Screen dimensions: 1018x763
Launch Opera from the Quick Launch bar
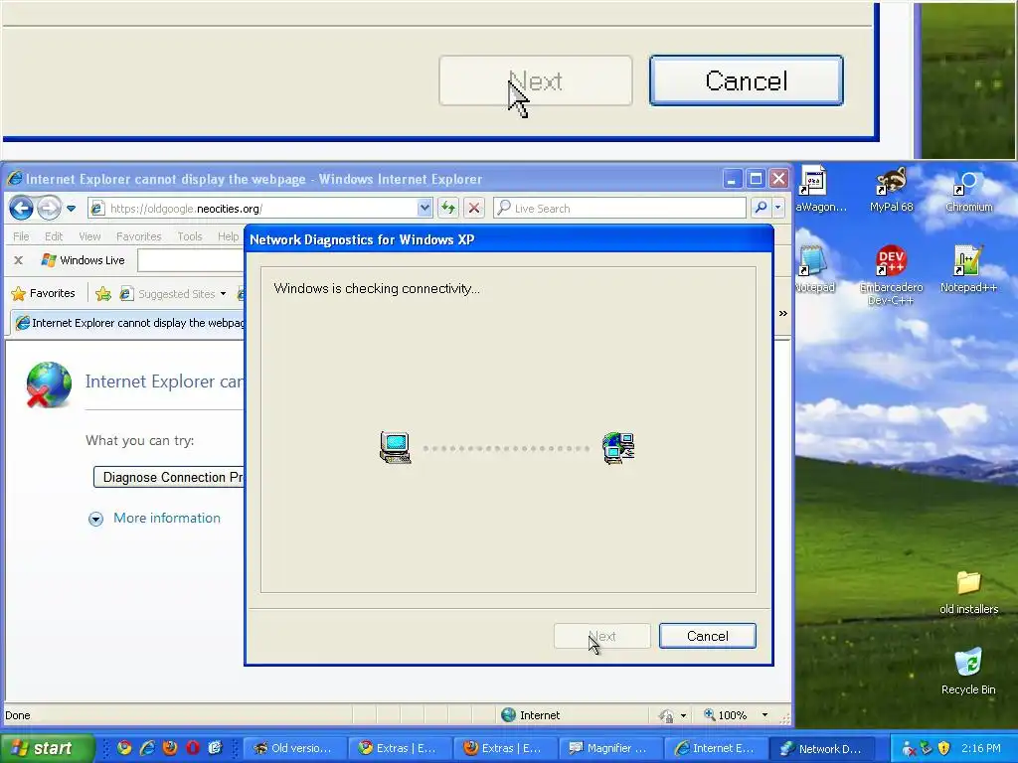tap(193, 748)
